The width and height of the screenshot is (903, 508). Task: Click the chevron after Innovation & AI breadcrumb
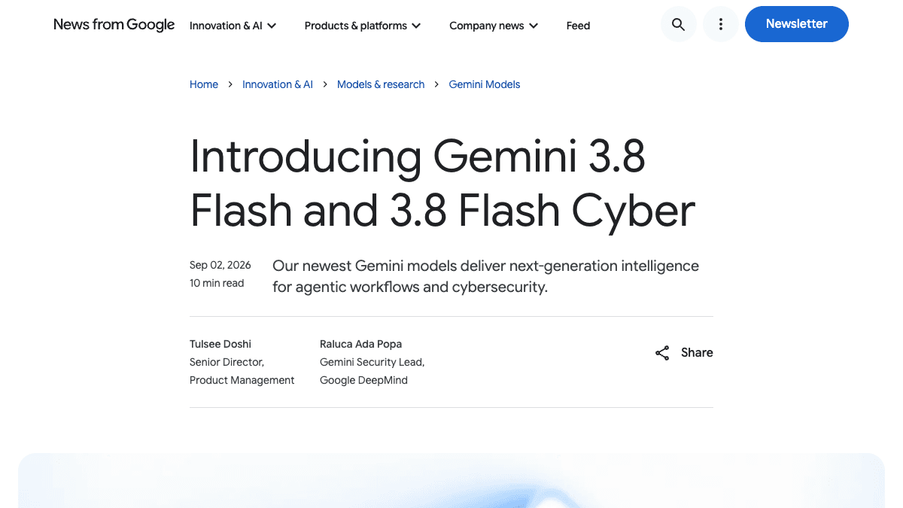point(325,84)
